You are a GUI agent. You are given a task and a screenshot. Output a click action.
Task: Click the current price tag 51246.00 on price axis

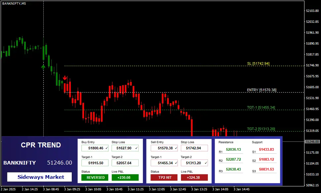click(312, 141)
